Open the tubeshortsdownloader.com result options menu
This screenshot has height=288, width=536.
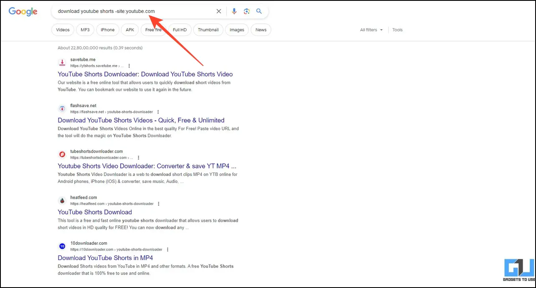[x=138, y=158]
